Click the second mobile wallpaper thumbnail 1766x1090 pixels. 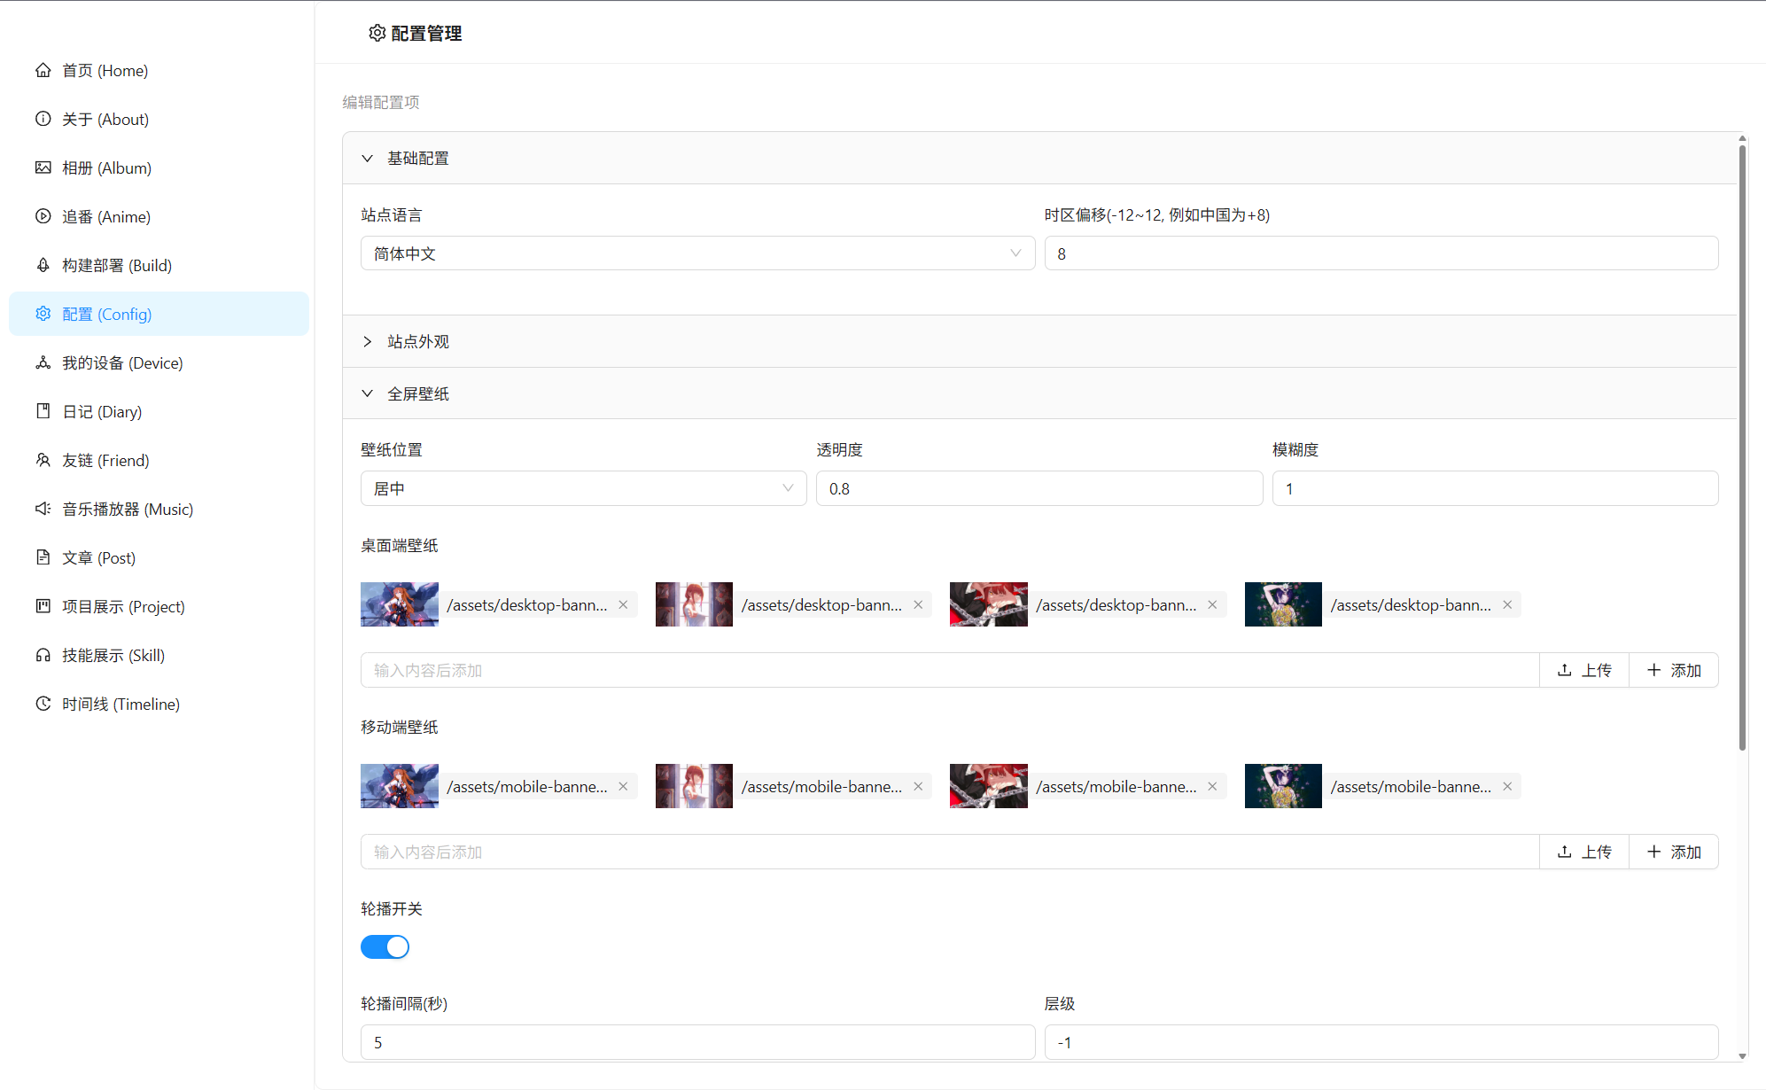coord(694,786)
